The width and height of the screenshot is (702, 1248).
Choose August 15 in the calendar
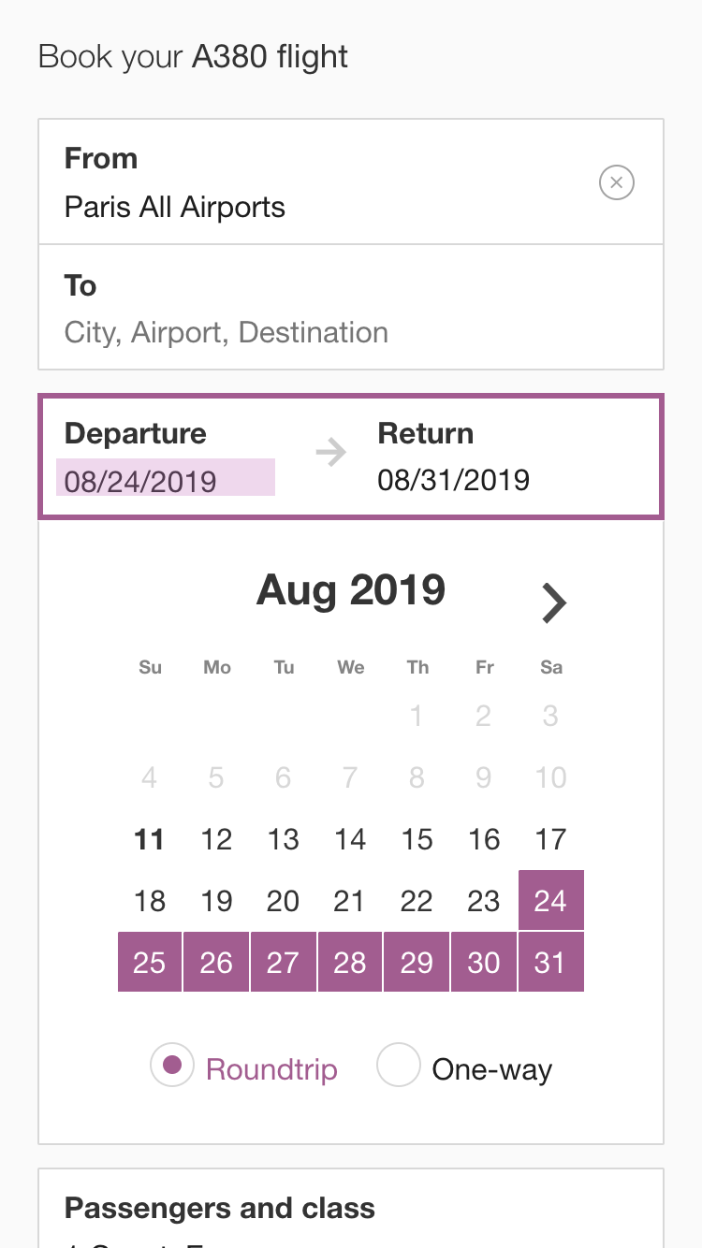417,839
